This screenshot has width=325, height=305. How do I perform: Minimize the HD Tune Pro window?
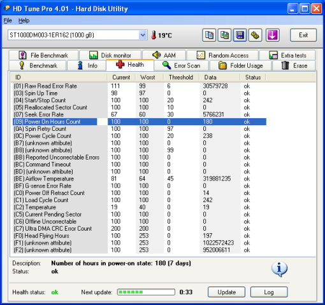click(x=292, y=9)
